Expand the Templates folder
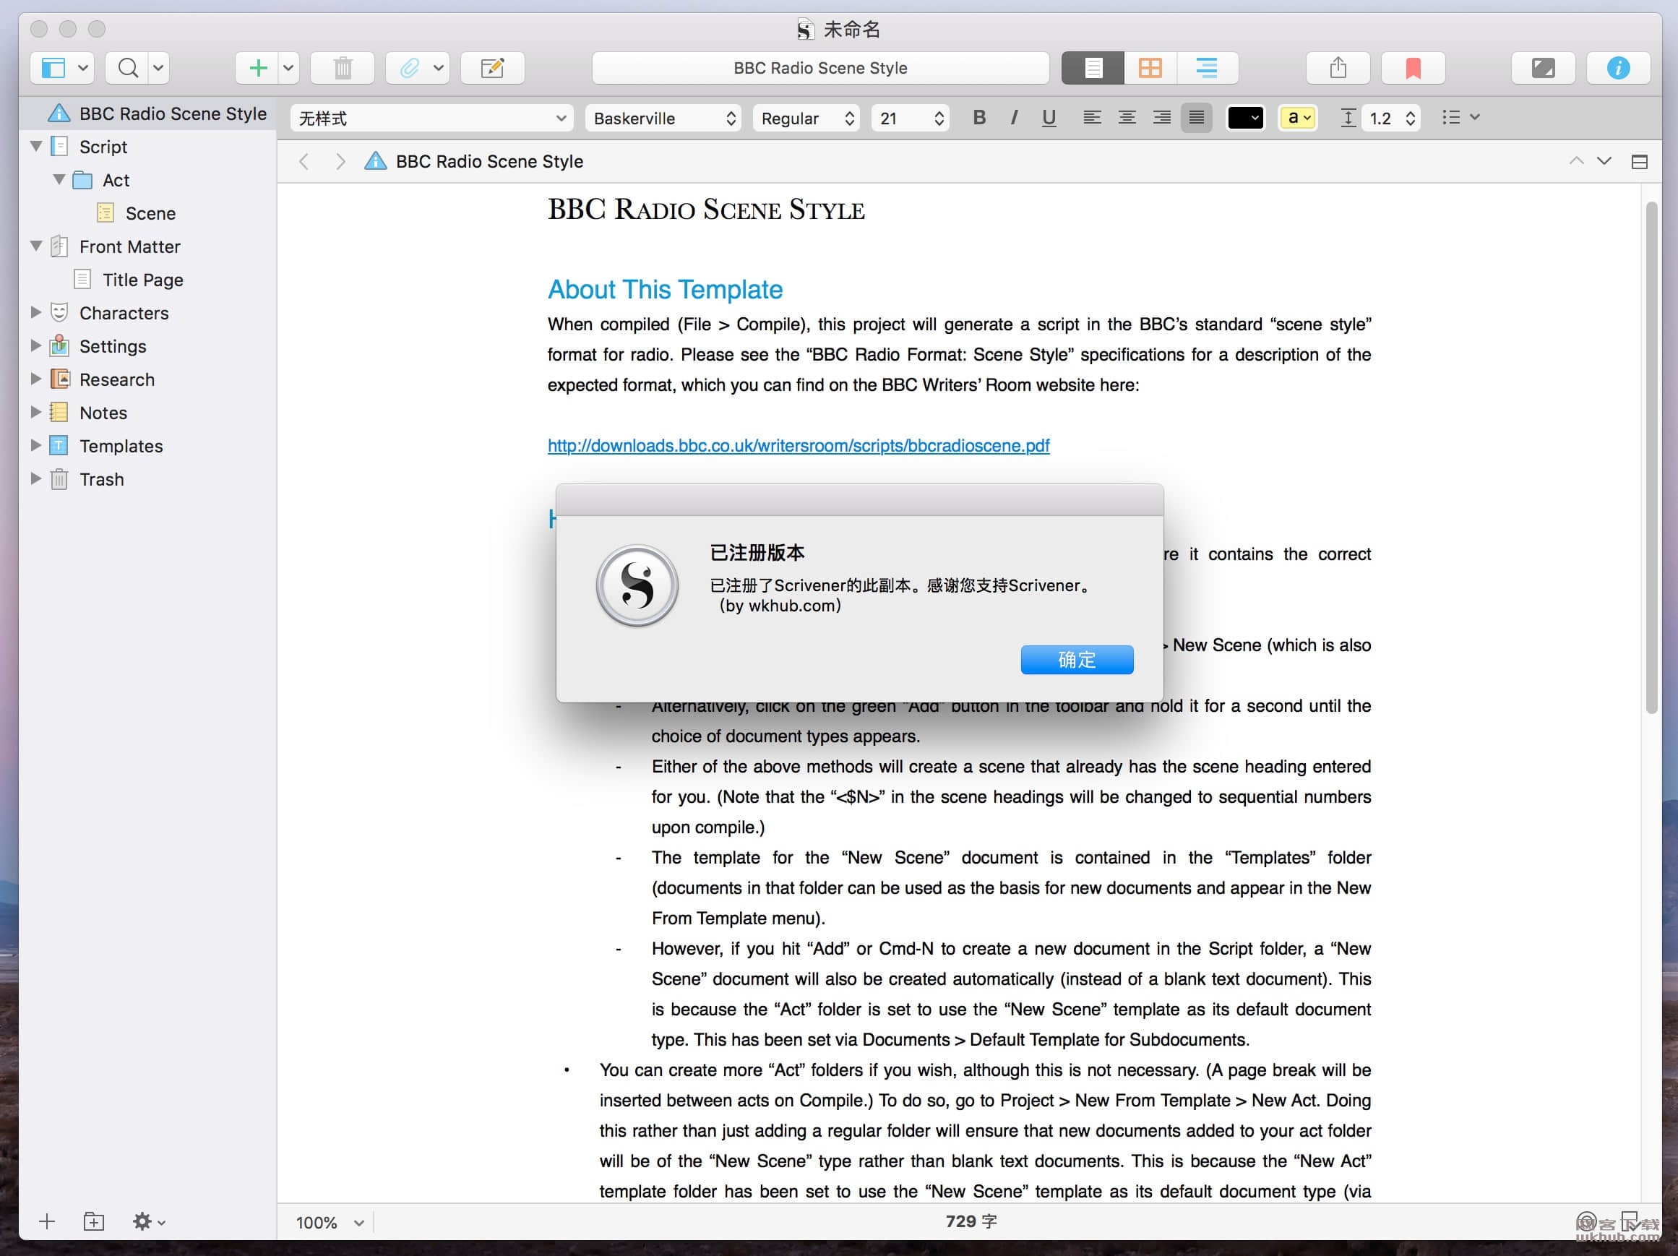The width and height of the screenshot is (1678, 1256). (x=35, y=445)
